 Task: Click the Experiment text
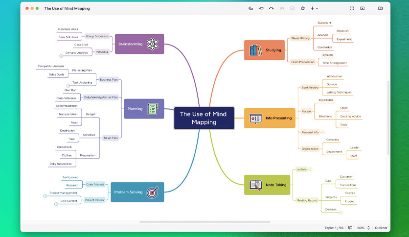[344, 39]
